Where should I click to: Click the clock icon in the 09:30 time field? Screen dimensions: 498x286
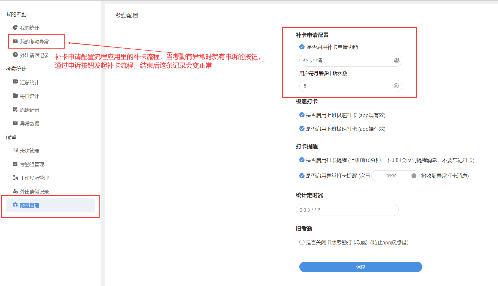point(414,176)
